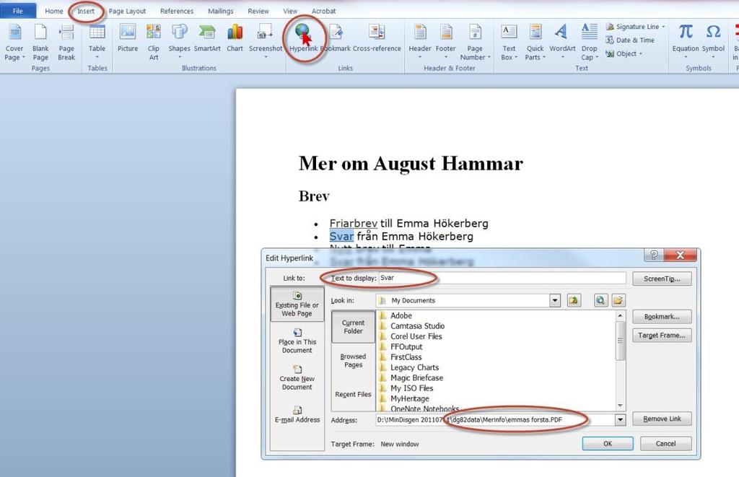Cancel the Edit Hyperlink dialog
Viewport: 739px width, 477px height.
[x=665, y=444]
